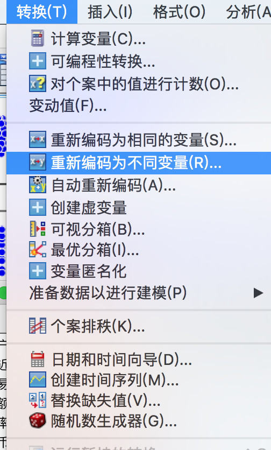Screen dimensions: 271x450
Task: Click the ruler icon beside 可视分箱
Action: pos(37,229)
